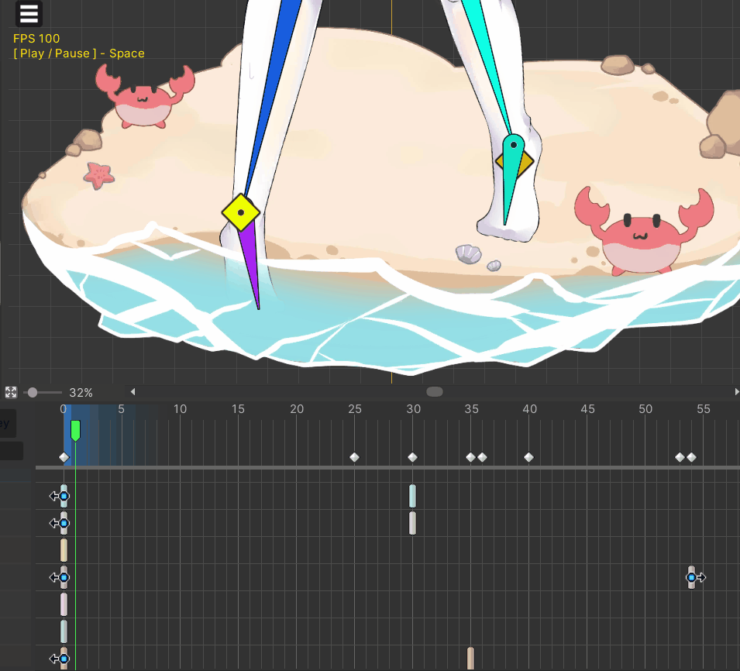Select the summary keyframe diamond at frame 25
Viewport: 740px width, 671px height.
click(354, 457)
